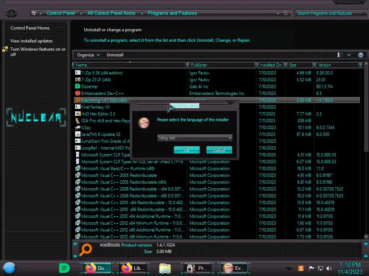The image size is (369, 276).
Task: Click the Final Fantasy VII icon
Action: (78, 107)
